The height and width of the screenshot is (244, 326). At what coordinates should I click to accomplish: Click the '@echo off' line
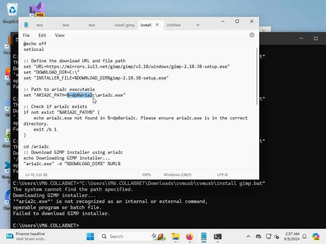(x=35, y=44)
